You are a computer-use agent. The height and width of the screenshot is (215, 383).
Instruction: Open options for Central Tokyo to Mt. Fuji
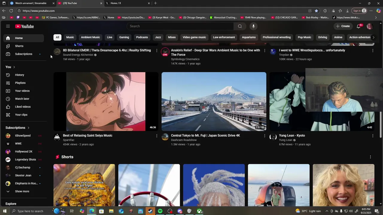[265, 136]
